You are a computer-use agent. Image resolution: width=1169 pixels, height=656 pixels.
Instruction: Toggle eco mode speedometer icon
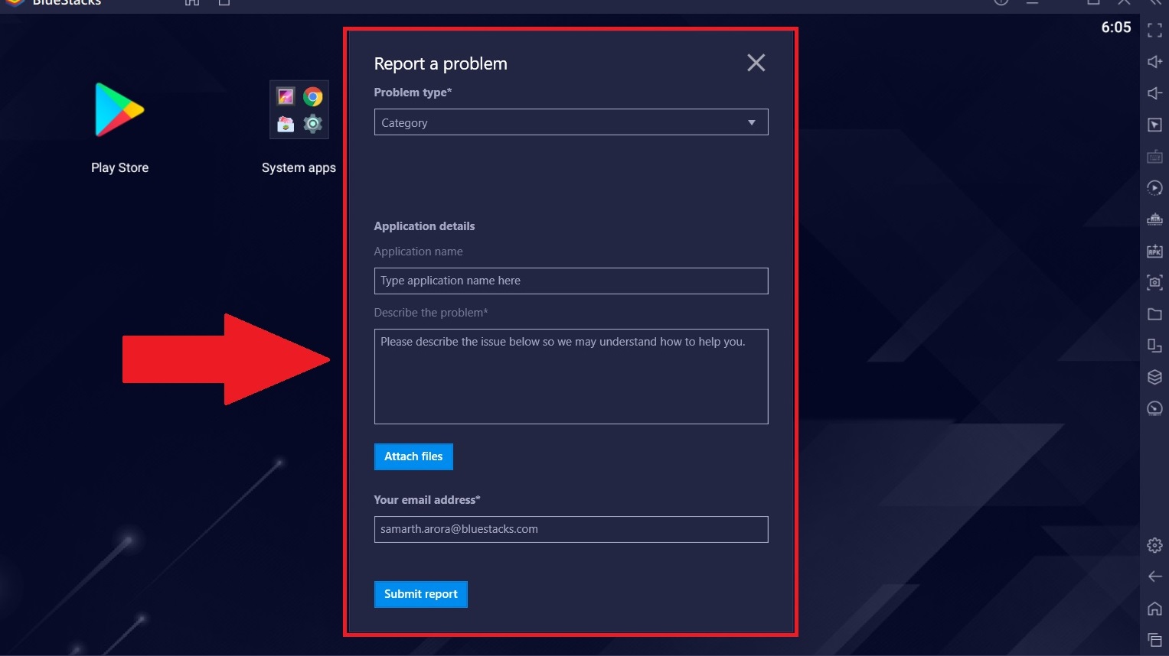[1154, 408]
